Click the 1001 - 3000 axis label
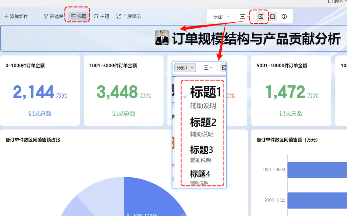Screen dimensions: 347x216 coord(274,169)
